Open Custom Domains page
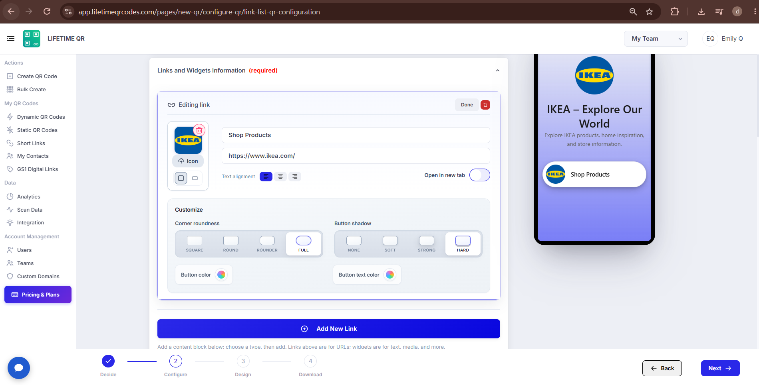759x385 pixels. coord(38,276)
